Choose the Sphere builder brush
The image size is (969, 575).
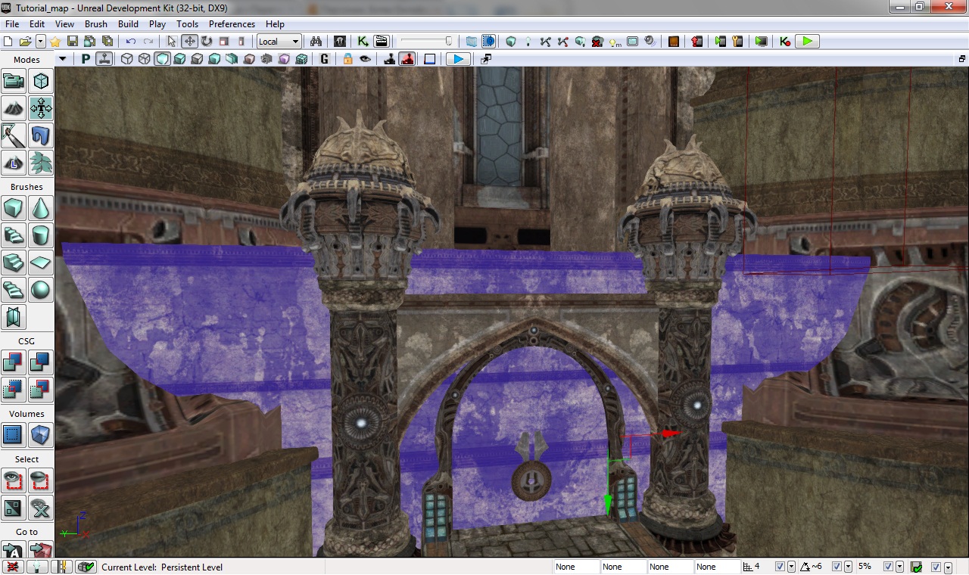click(41, 290)
